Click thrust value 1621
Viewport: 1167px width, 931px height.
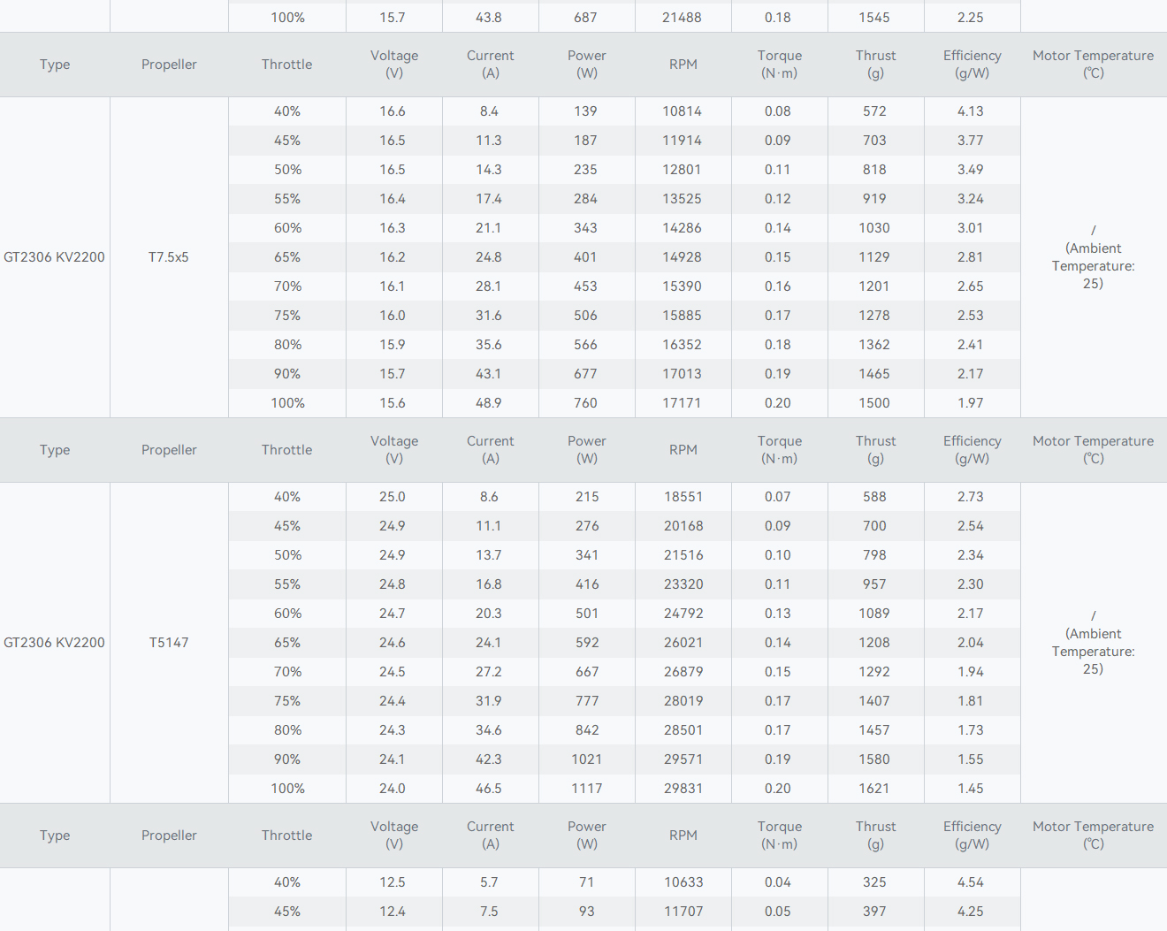click(874, 789)
